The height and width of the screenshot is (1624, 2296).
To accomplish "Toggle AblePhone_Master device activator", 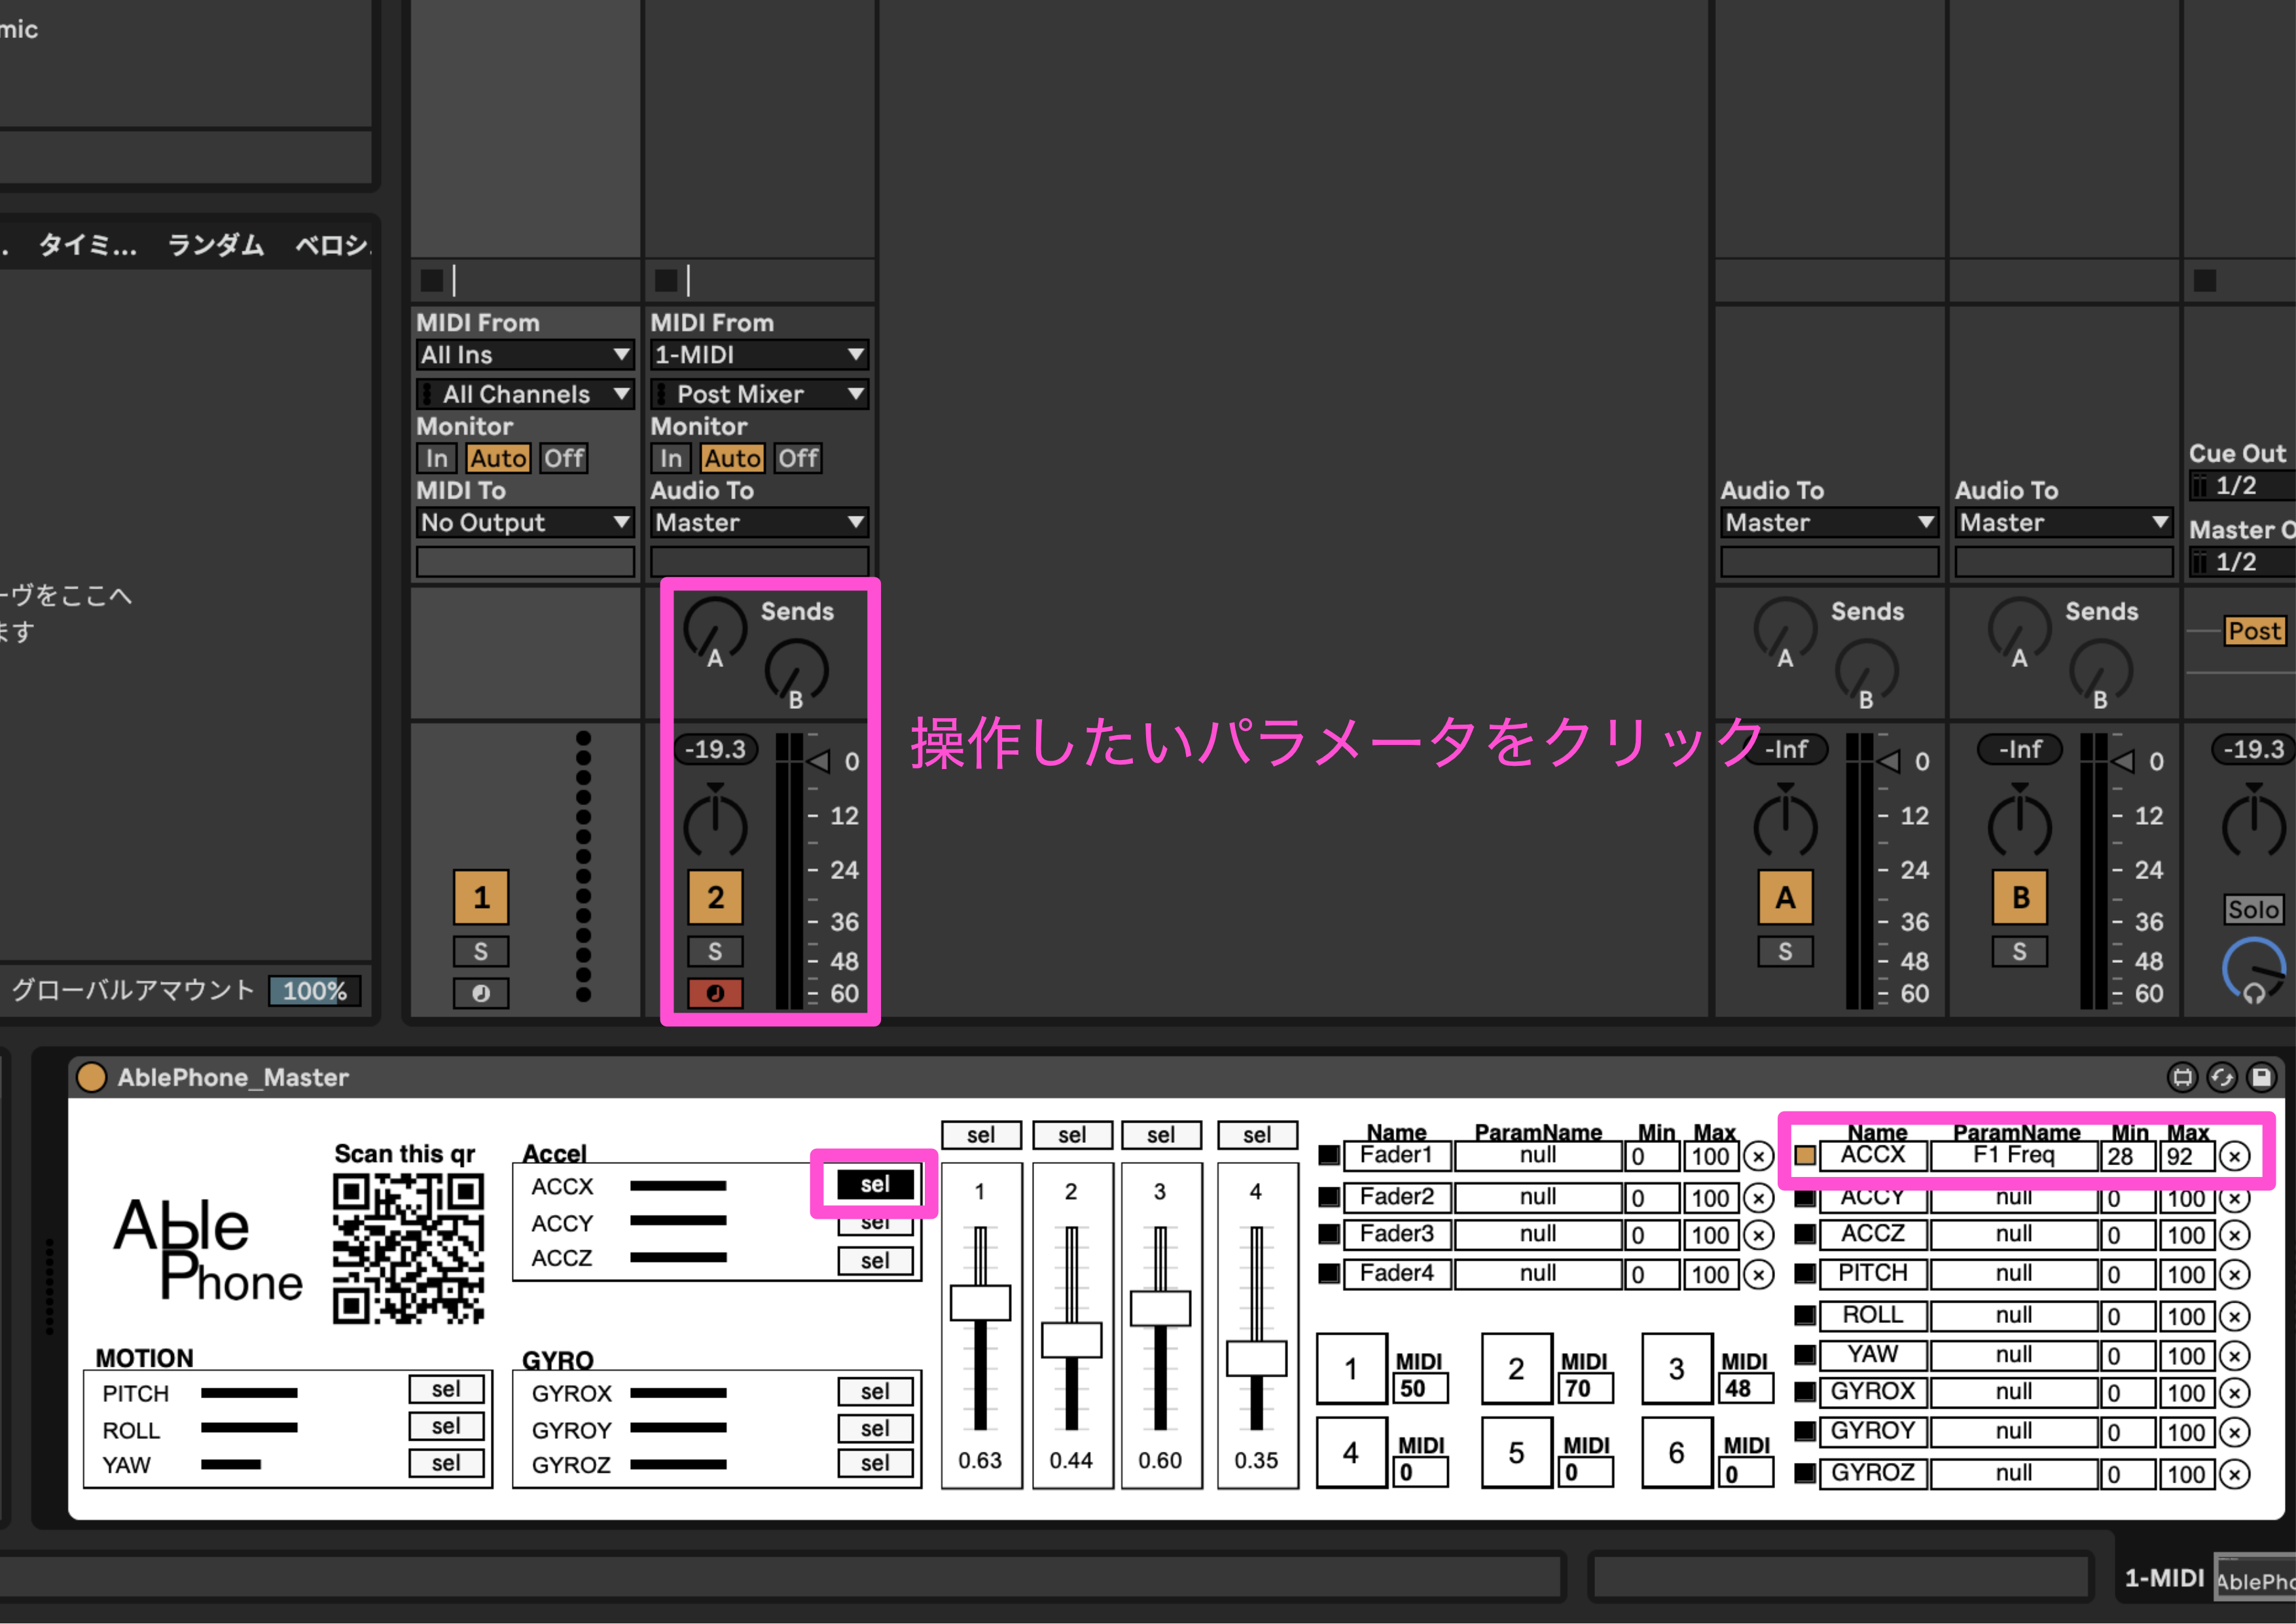I will (92, 1077).
